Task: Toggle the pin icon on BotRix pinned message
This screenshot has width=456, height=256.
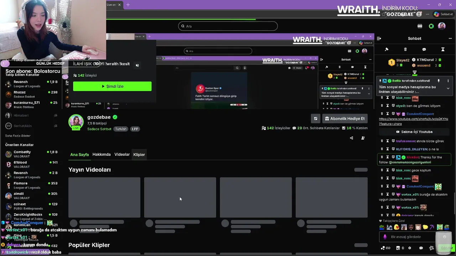Action: pos(439,81)
